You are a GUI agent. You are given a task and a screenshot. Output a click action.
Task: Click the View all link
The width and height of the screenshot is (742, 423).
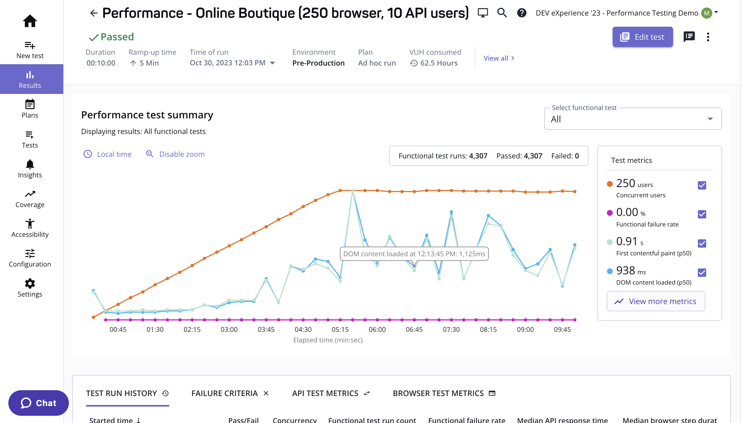pos(498,58)
